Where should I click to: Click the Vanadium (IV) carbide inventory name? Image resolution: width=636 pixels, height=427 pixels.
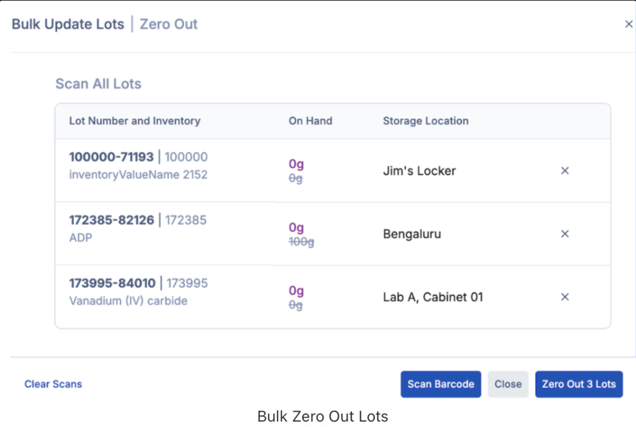pos(128,301)
